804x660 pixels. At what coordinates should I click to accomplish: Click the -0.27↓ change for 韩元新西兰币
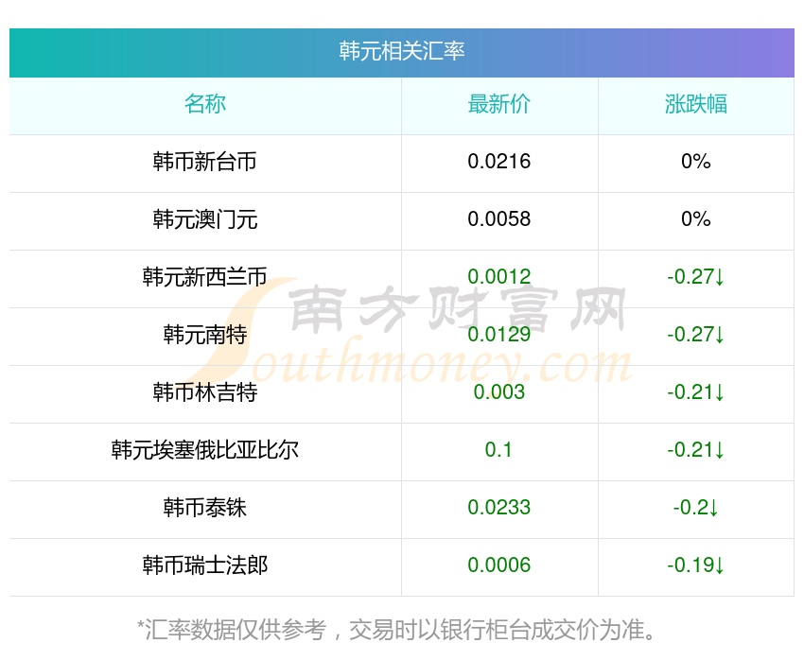pyautogui.click(x=696, y=277)
